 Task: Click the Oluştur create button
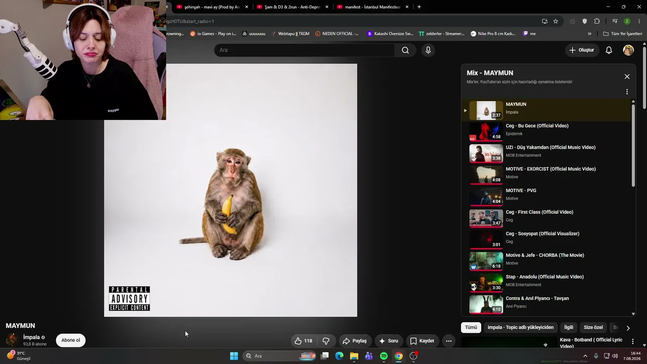point(582,50)
